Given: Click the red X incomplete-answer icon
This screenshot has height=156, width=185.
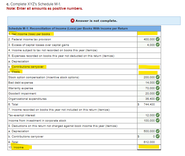Looking at the screenshot, I should pyautogui.click(x=72, y=21).
